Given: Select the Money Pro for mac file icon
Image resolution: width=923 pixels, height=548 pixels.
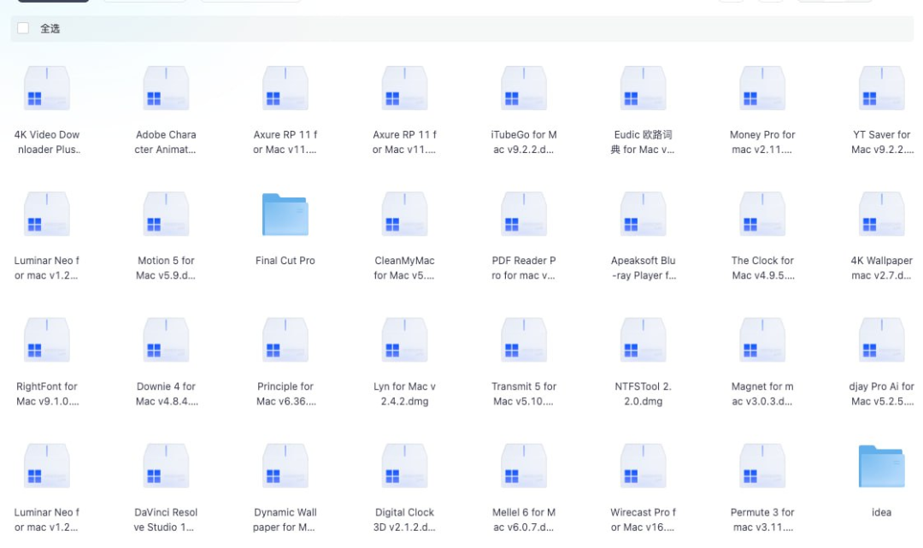Looking at the screenshot, I should click(x=762, y=89).
